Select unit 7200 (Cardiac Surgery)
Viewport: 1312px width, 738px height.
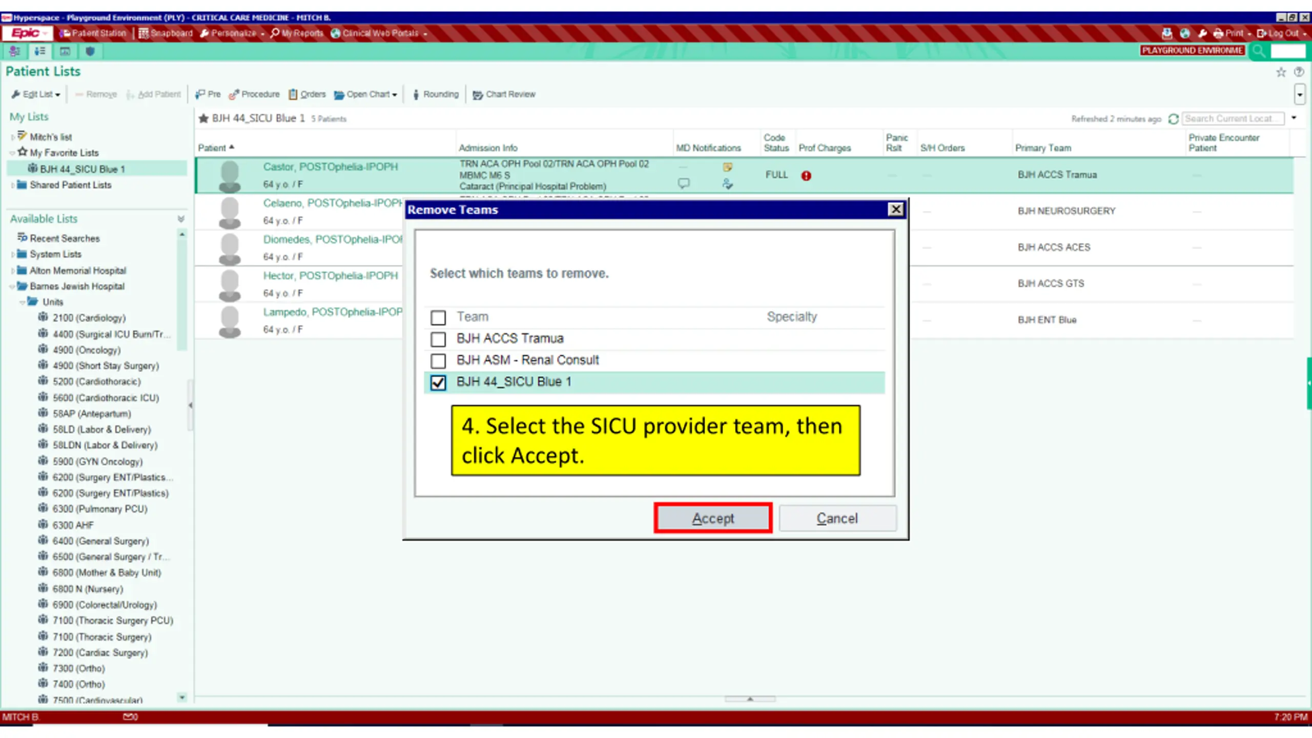100,653
